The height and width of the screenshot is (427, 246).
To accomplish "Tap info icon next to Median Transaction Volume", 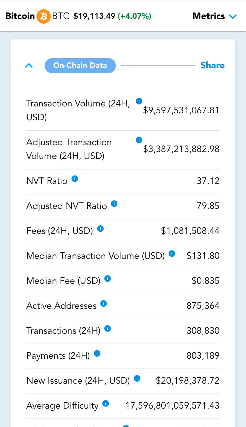I will [172, 254].
